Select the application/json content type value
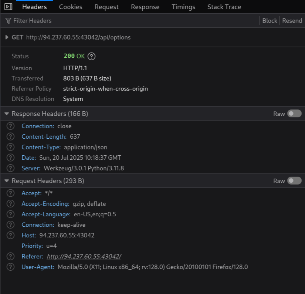 coord(86,147)
